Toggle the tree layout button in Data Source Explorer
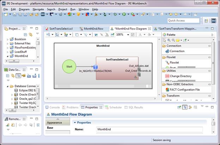The width and height of the screenshot is (220, 145). (18, 76)
